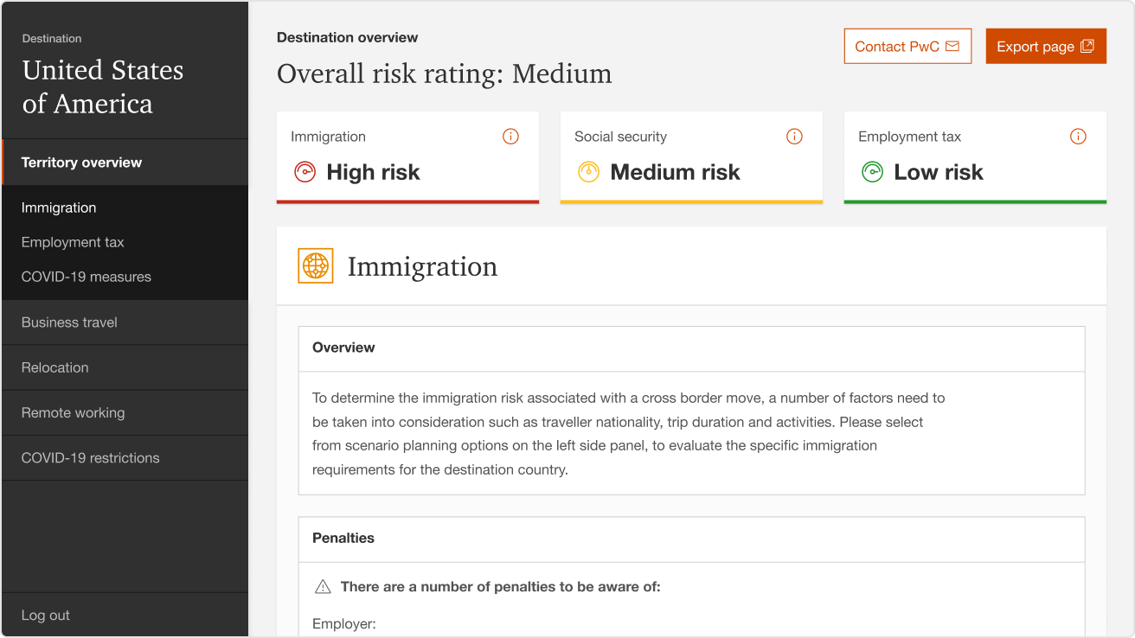Click the Social security info icon

(x=794, y=137)
